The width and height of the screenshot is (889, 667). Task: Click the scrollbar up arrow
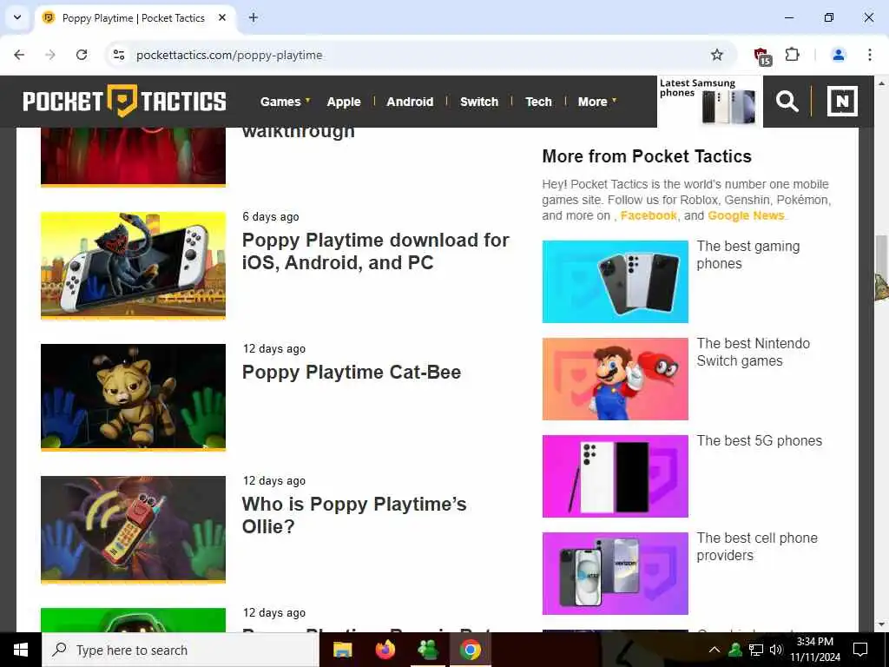[x=882, y=83]
